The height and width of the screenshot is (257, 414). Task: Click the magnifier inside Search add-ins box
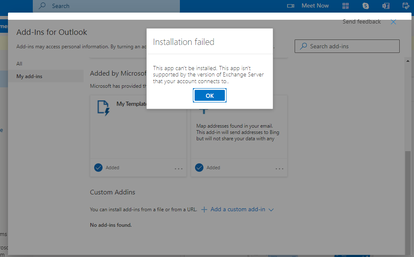[x=303, y=46]
